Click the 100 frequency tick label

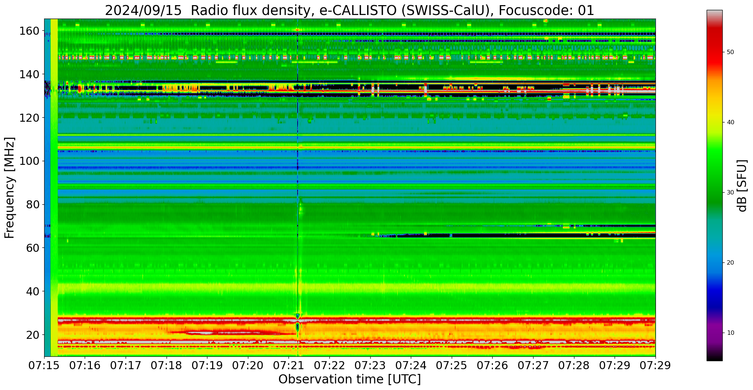[29, 161]
